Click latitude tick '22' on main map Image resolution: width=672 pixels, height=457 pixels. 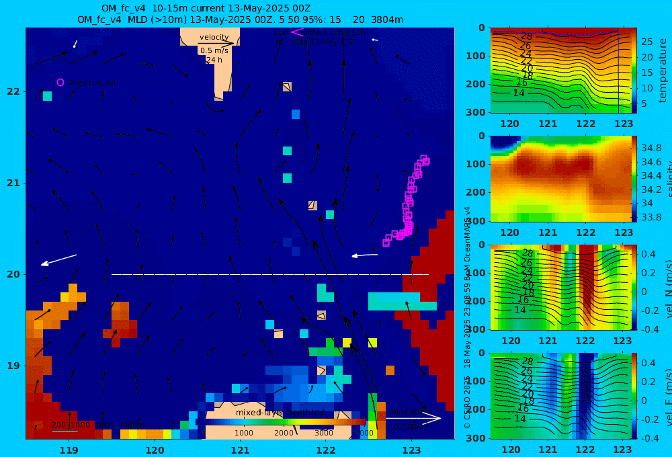click(x=13, y=91)
